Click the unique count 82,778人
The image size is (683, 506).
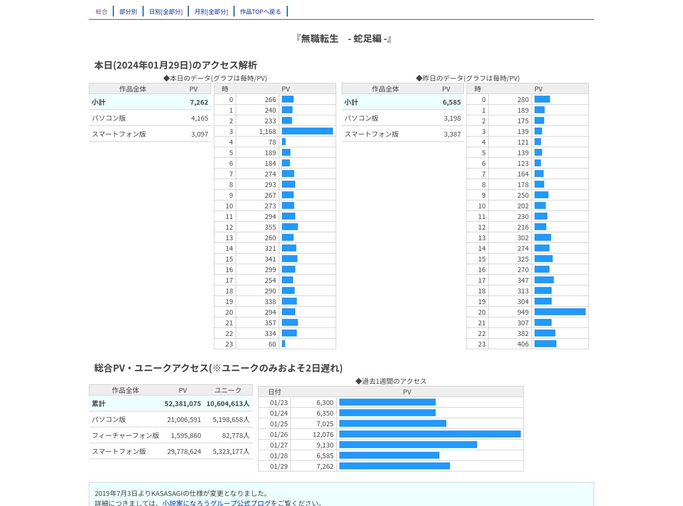click(236, 435)
